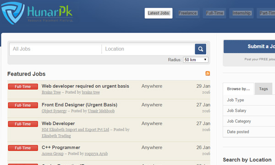Open poster Elizabeth Trading link
The image size is (275, 165).
point(56,136)
